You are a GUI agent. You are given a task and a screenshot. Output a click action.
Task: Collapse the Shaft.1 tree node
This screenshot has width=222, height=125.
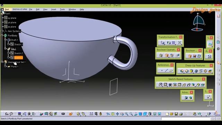(6, 40)
